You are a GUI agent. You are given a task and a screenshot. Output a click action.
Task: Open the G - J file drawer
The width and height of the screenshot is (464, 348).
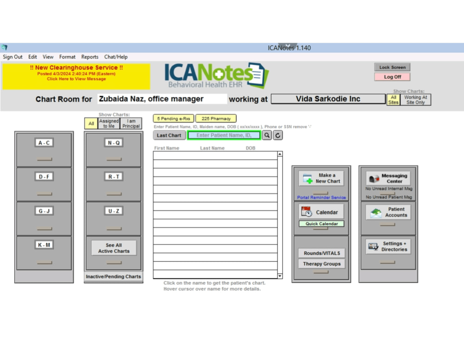click(44, 219)
